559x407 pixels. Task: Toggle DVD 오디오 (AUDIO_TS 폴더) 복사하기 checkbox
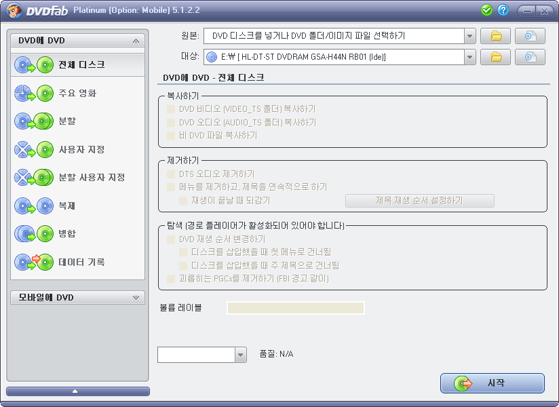click(171, 123)
